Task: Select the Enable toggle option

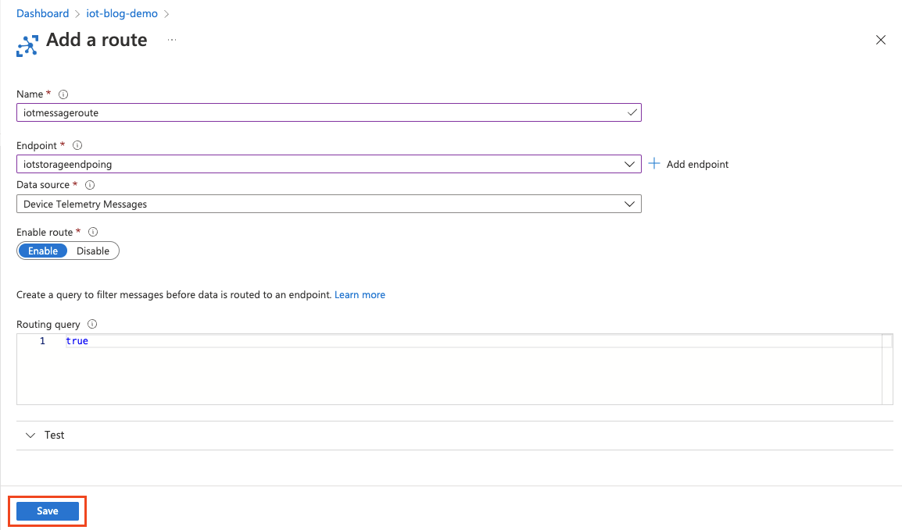Action: (x=43, y=251)
